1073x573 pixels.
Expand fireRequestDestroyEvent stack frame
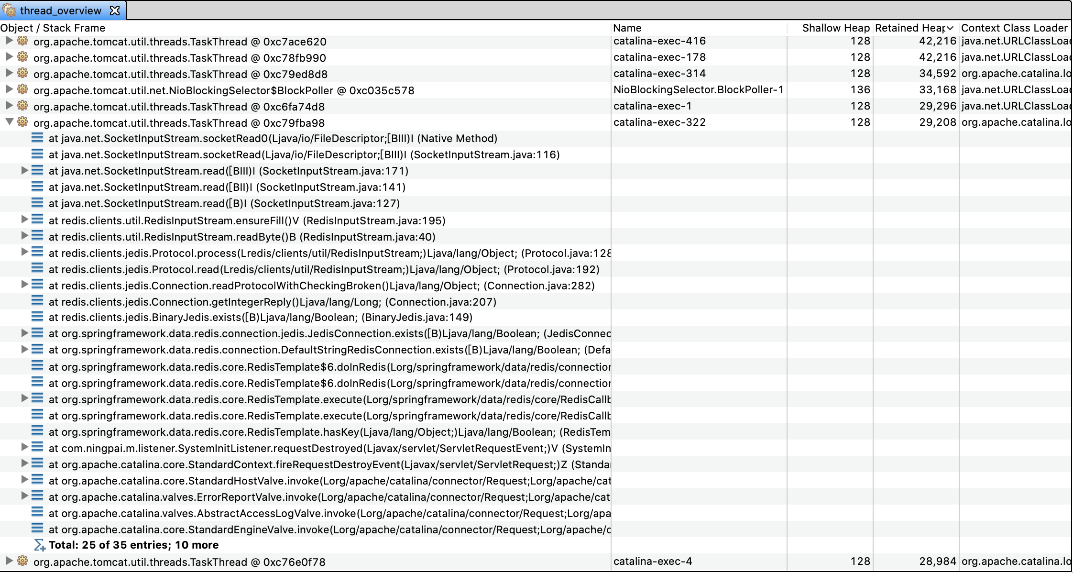coord(24,464)
